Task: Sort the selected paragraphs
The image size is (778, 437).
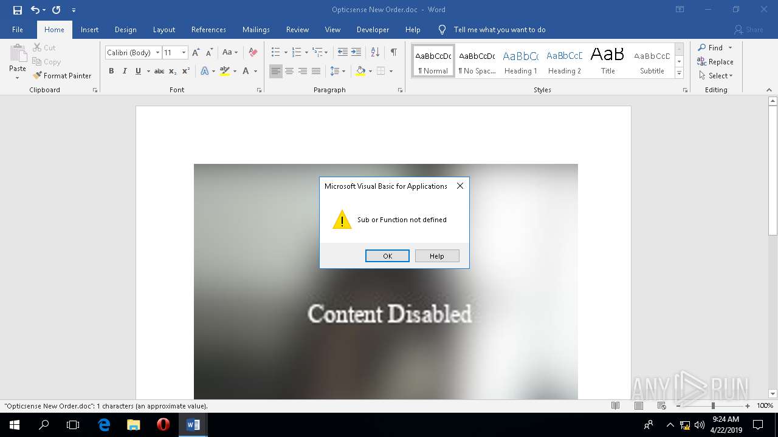Action: coord(375,53)
